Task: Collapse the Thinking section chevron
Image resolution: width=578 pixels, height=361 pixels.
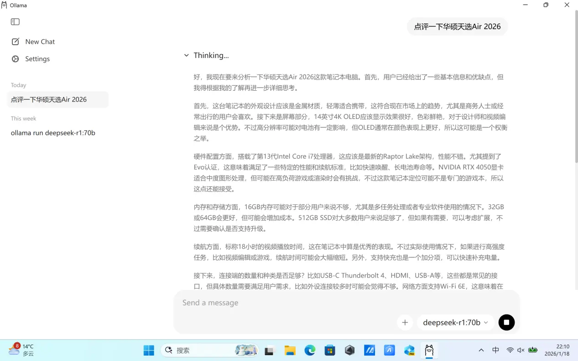Action: (x=186, y=56)
